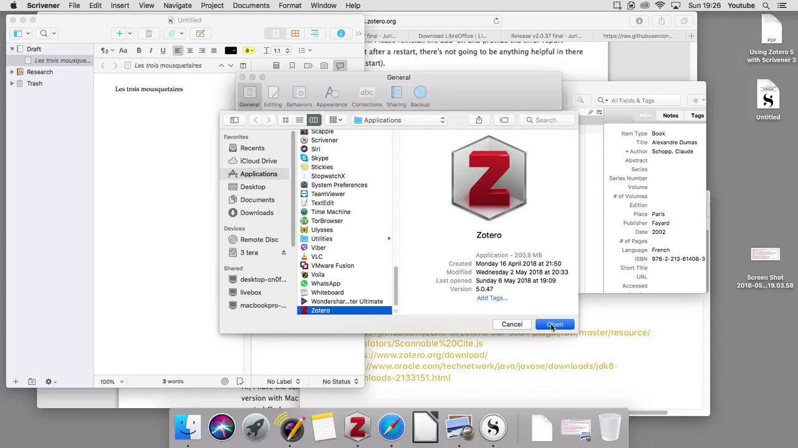
Task: Open the Comments speech bubble inspector icon
Action: 340,65
